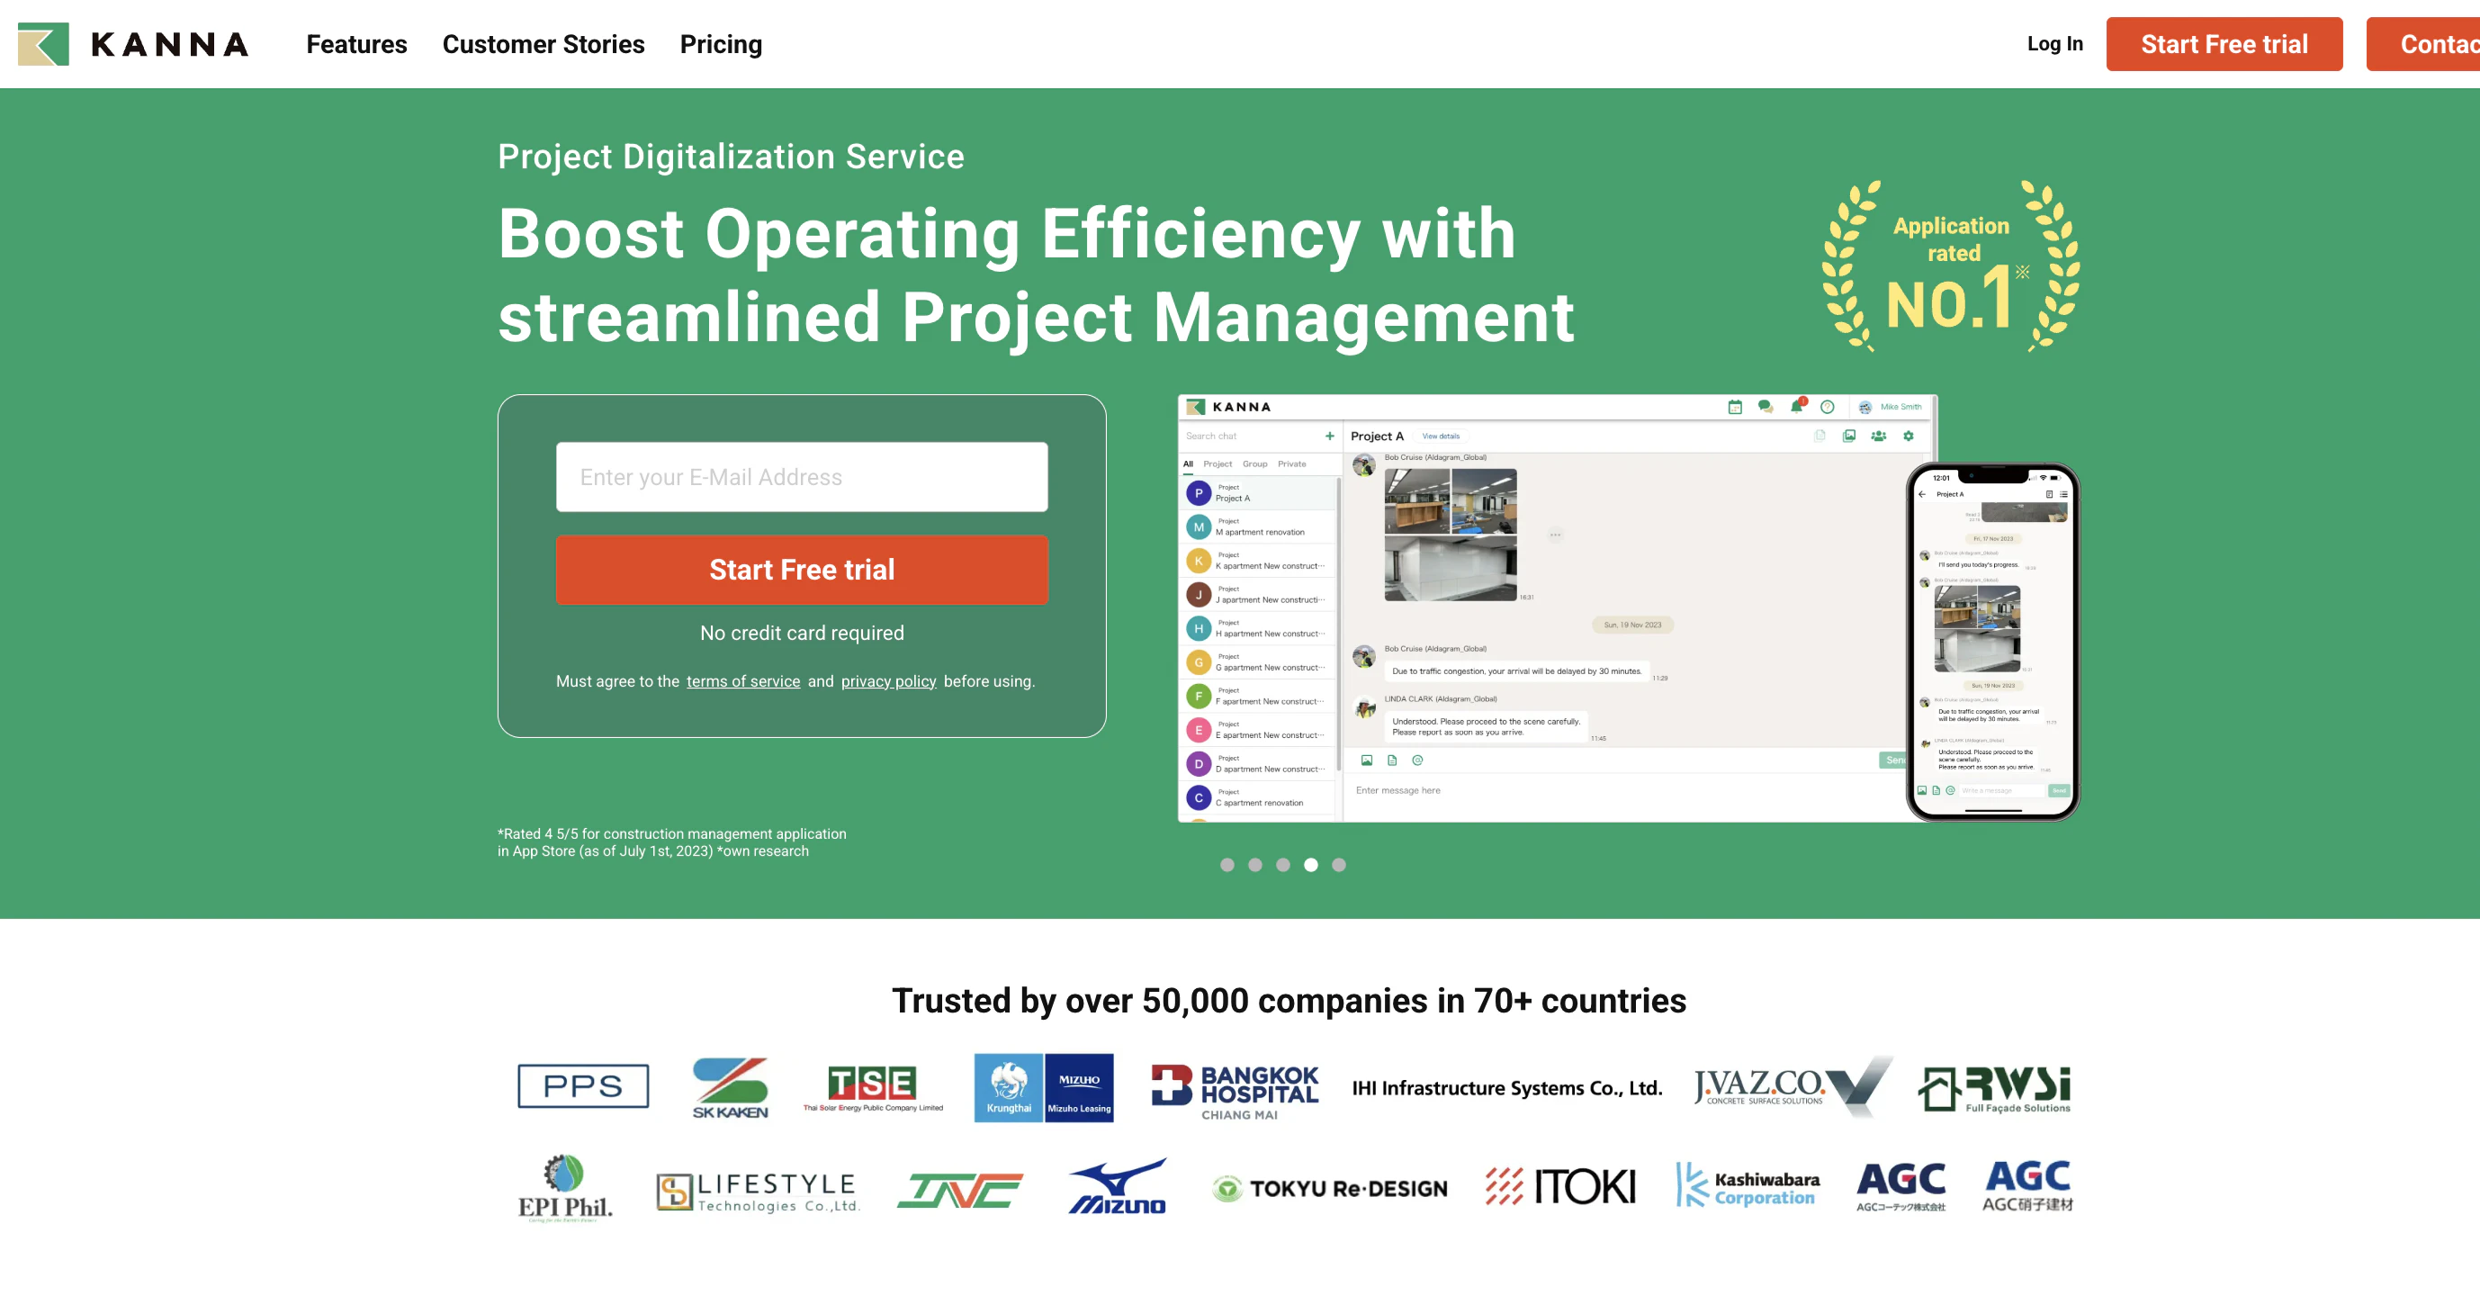Open the Customer Stories page
Image resolution: width=2480 pixels, height=1296 pixels.
coord(543,44)
